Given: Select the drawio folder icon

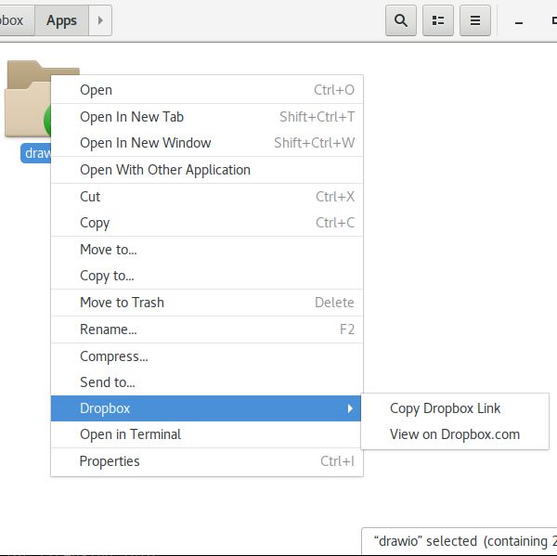Looking at the screenshot, I should tap(28, 98).
